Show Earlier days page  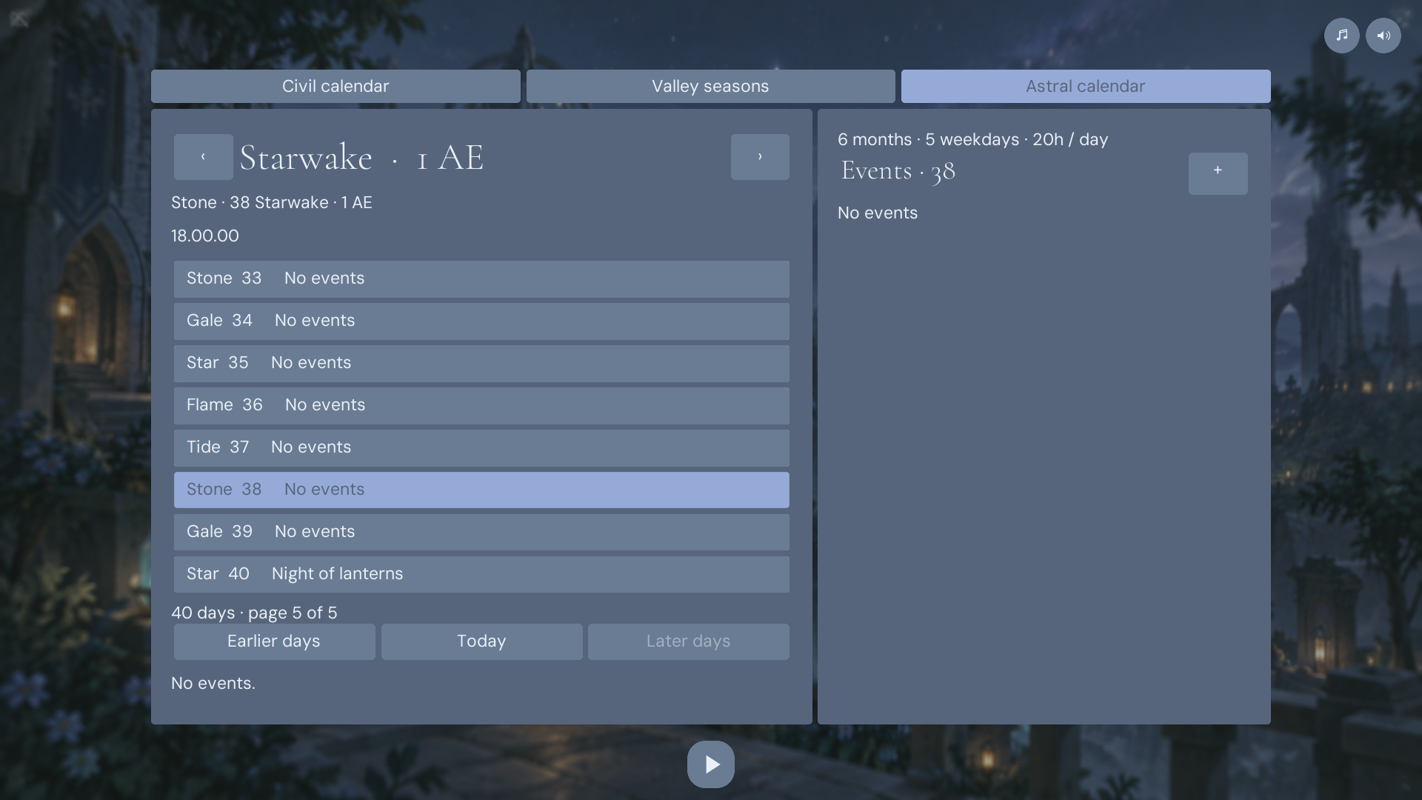coord(274,641)
